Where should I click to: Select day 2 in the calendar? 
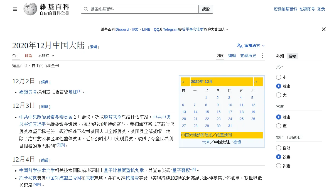pyautogui.click(x=218, y=98)
